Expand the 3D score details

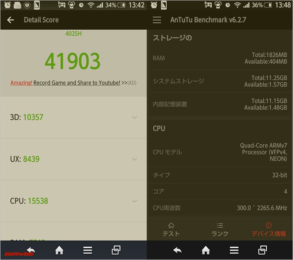pyautogui.click(x=134, y=118)
